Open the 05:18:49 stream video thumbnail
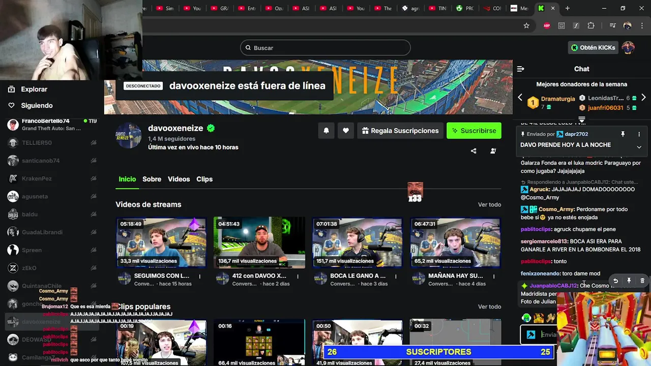 tap(161, 242)
